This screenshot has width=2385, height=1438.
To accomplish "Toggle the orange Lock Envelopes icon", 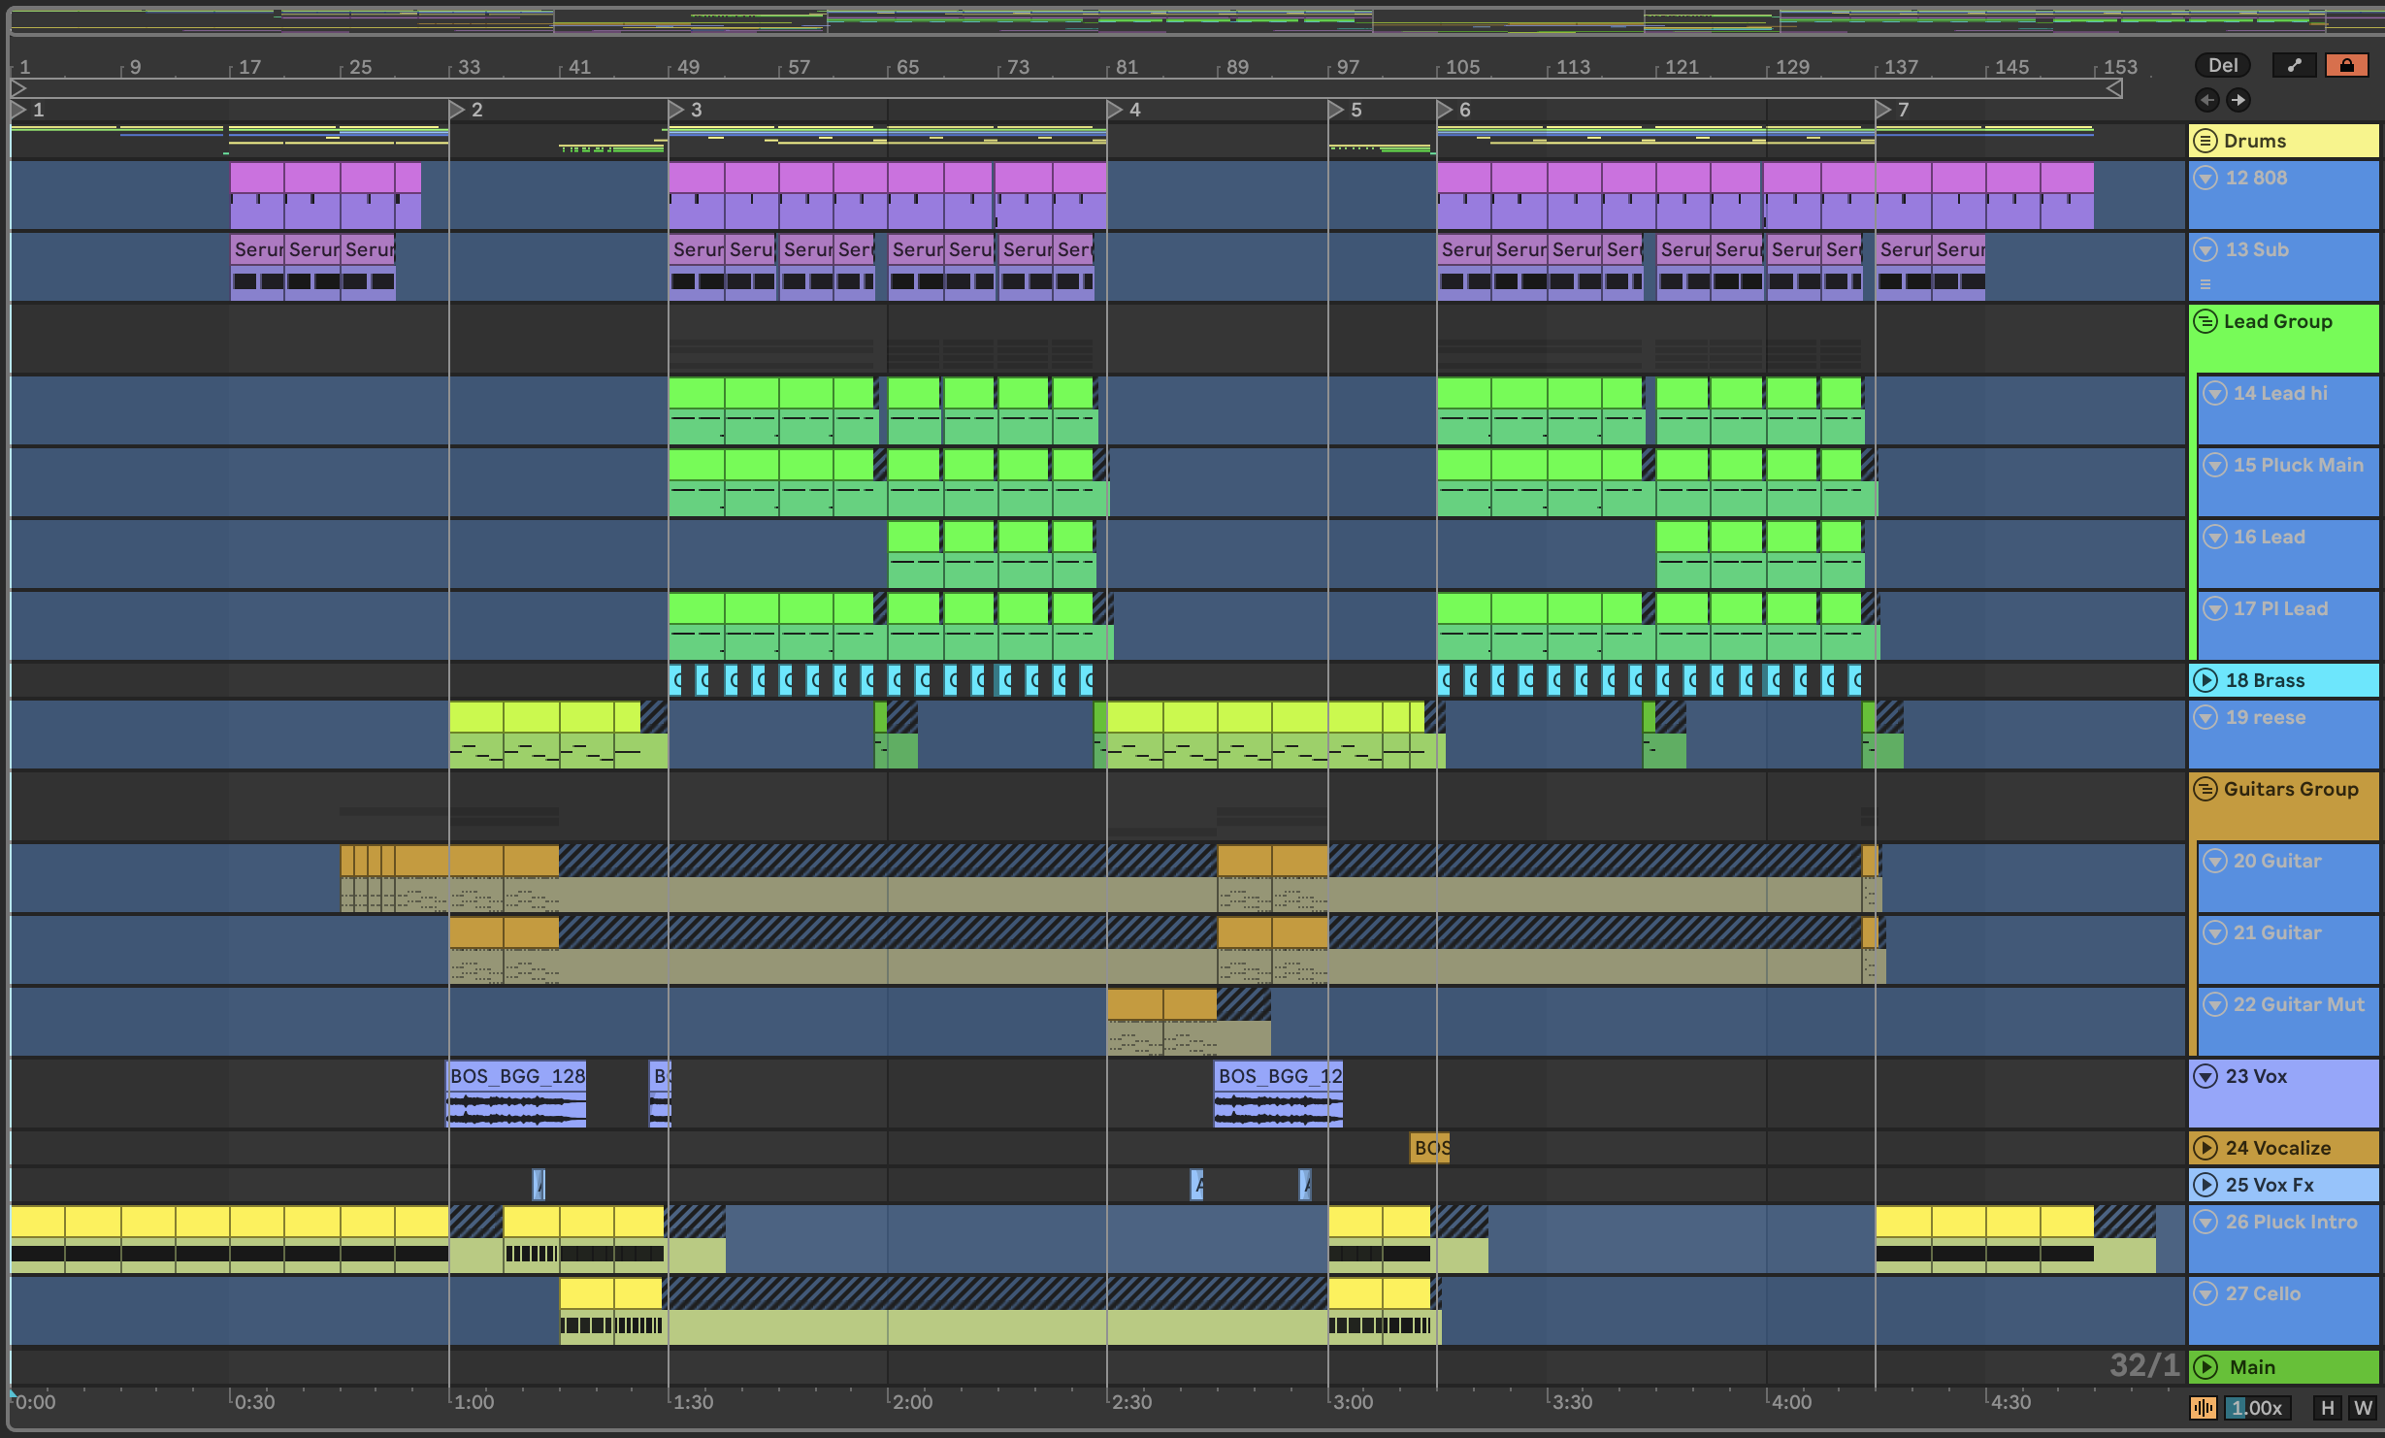I will tap(2346, 65).
